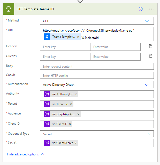Click into the Cookie field
This screenshot has width=160, height=165.
[97, 75]
